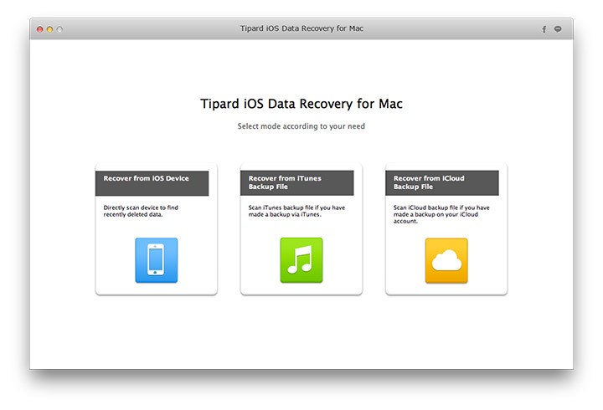The width and height of the screenshot is (603, 410).
Task: Click 'Scan iCloud backup file' description text
Action: click(x=441, y=214)
